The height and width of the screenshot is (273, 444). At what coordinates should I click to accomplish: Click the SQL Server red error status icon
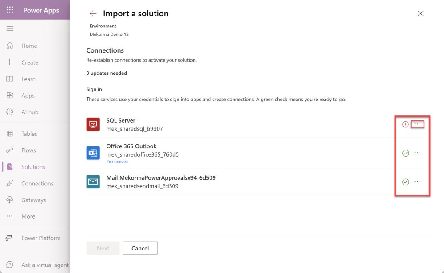click(x=405, y=125)
